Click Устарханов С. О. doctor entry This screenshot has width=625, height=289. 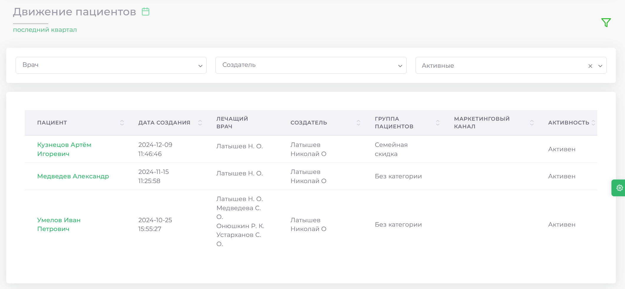(x=239, y=239)
